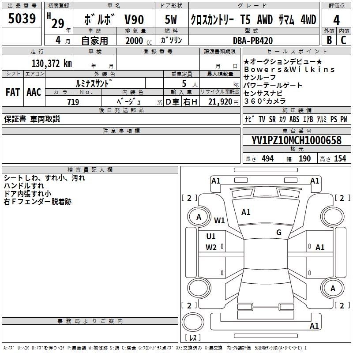Select the W1 mark on the car diagram
This screenshot has width=353, height=353.
point(219,220)
